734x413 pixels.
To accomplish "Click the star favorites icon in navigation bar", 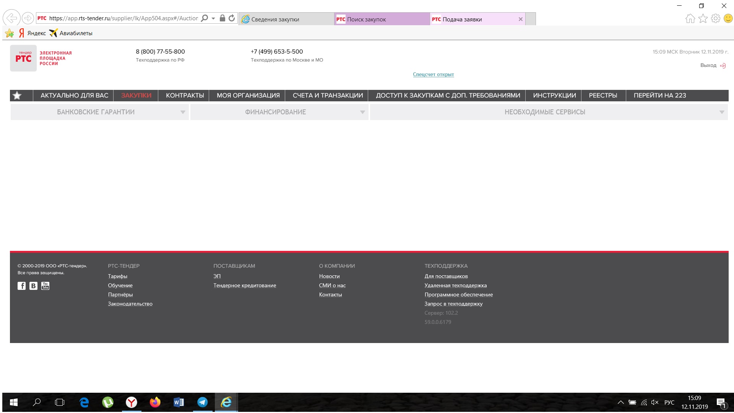I will click(17, 96).
